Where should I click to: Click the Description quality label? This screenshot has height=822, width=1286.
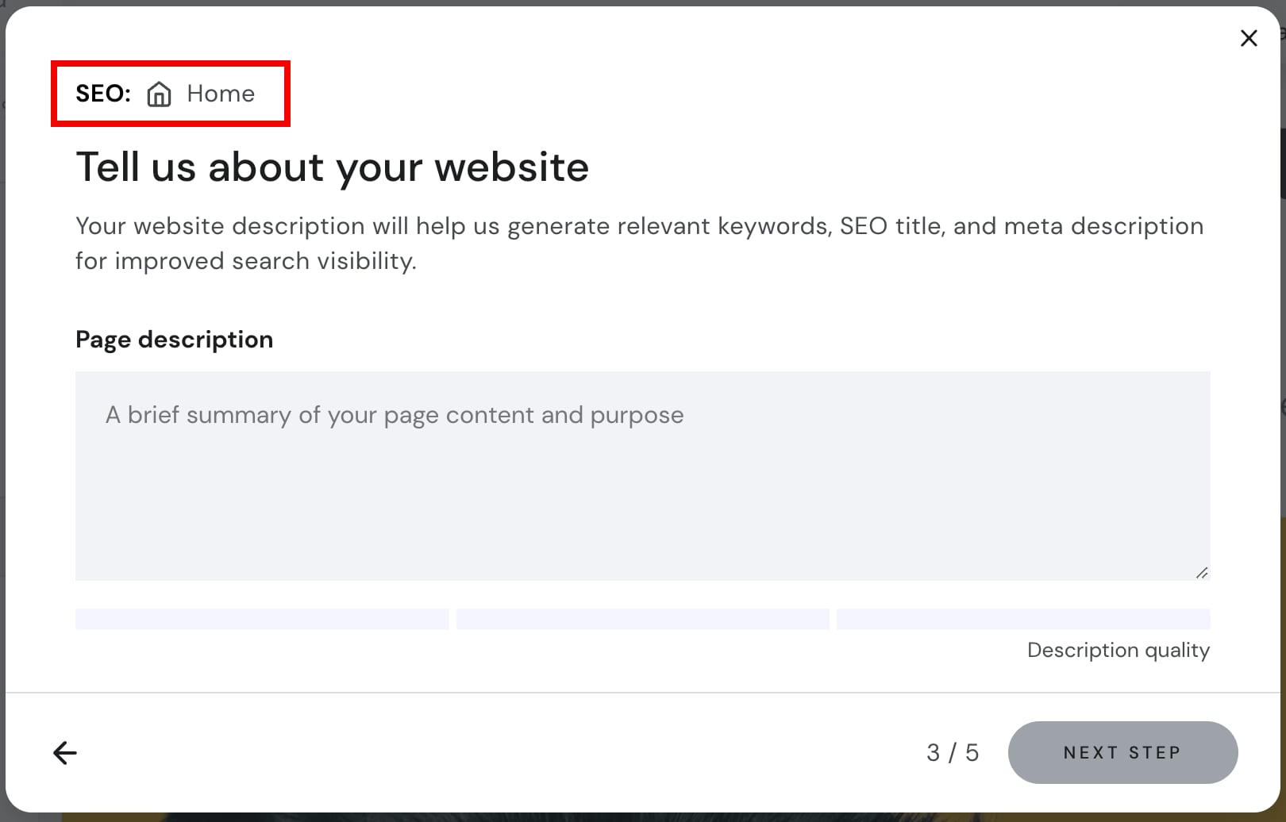pos(1118,650)
